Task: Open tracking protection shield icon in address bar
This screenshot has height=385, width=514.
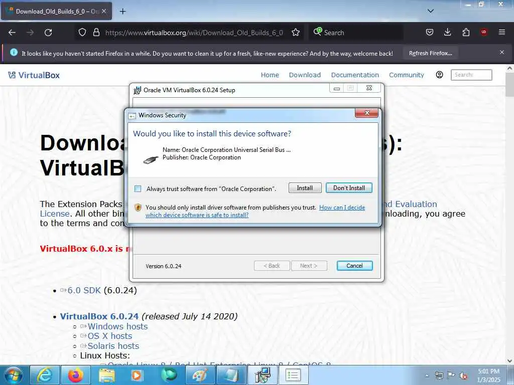Action: click(x=82, y=33)
